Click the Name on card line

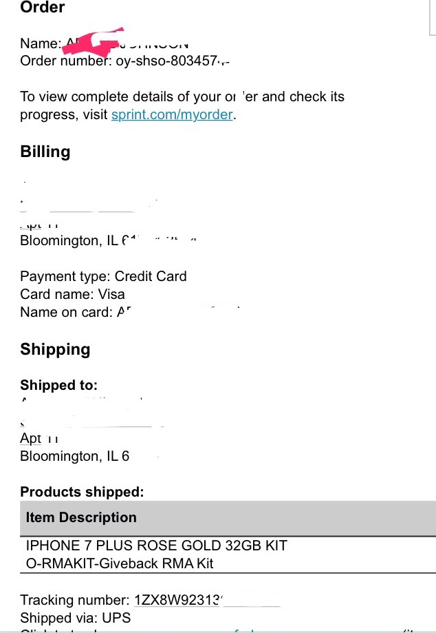point(76,311)
